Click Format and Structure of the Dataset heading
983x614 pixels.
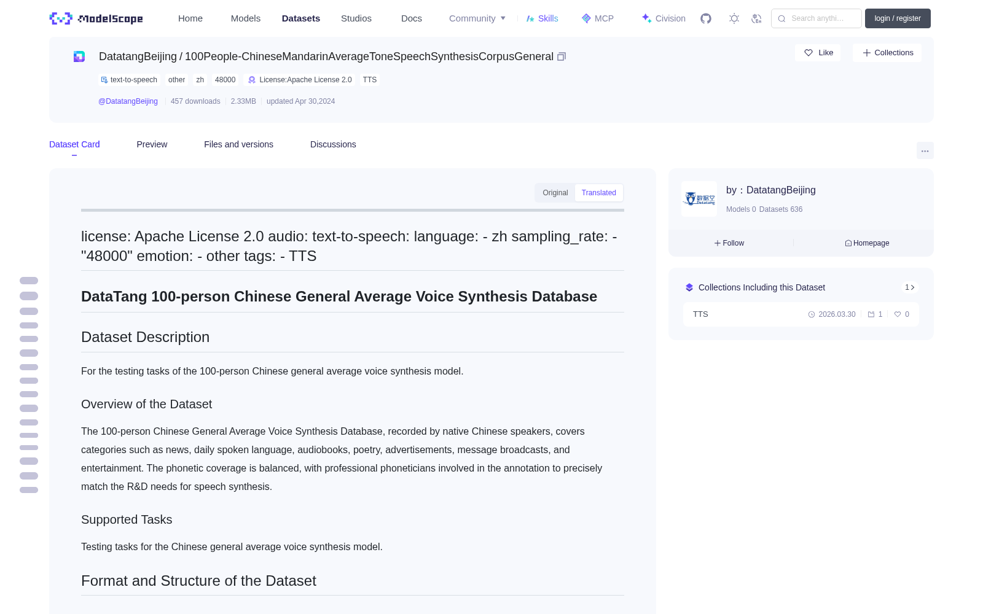(x=198, y=581)
